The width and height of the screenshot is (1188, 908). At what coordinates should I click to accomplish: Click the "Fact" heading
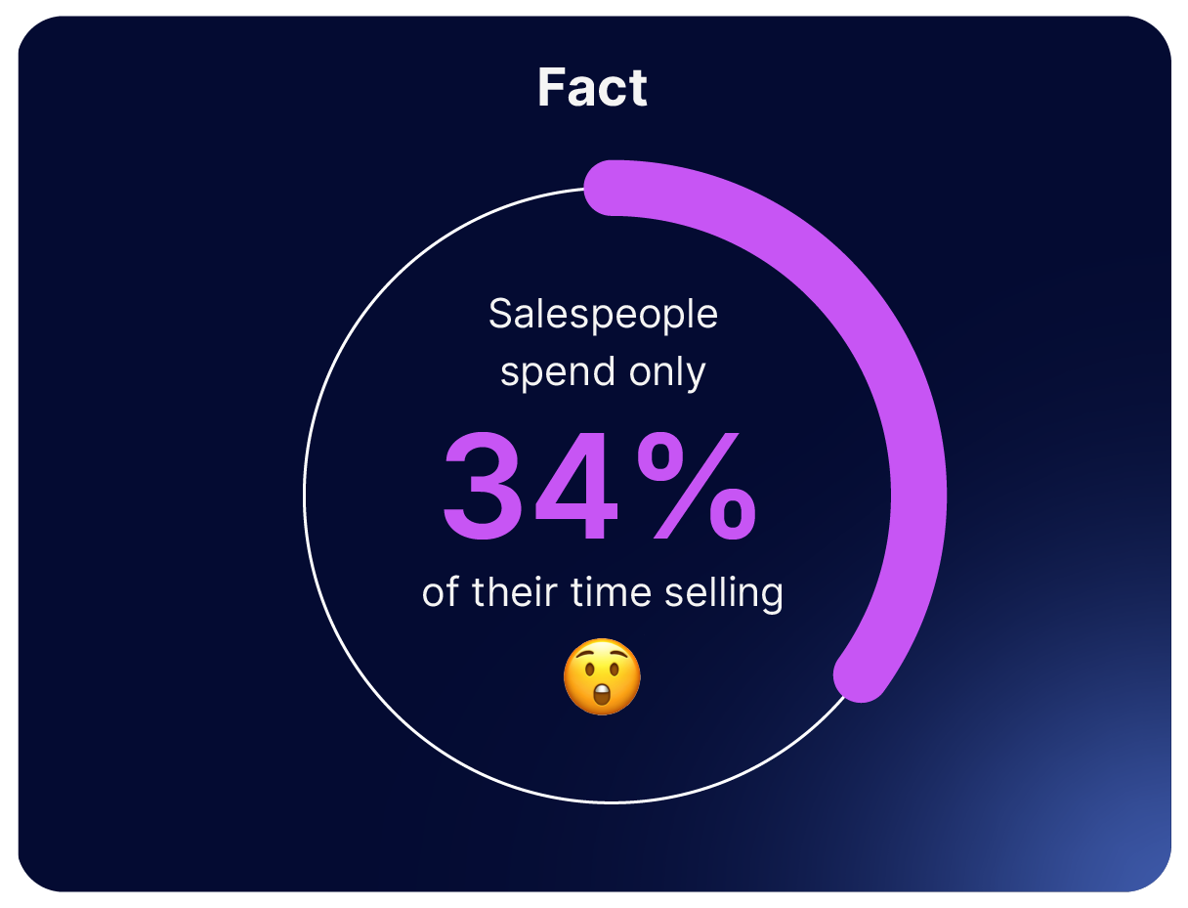(592, 88)
